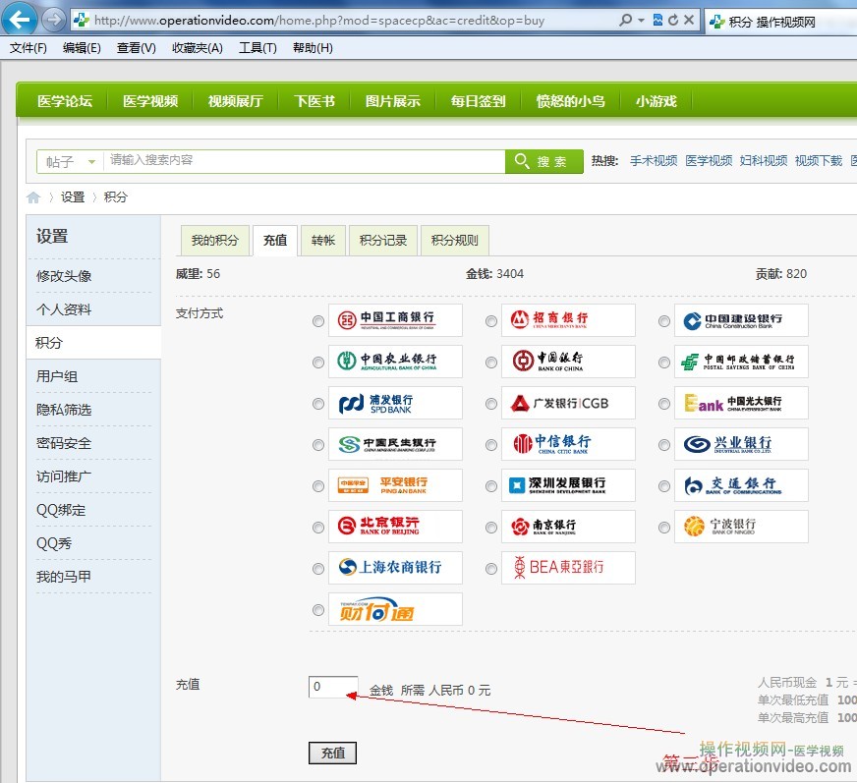The height and width of the screenshot is (783, 857).
Task: Select the radio button for 中国工商银行
Action: tap(318, 321)
